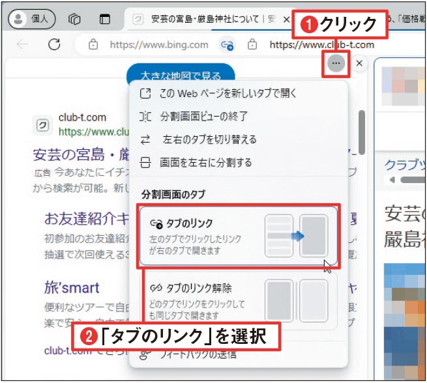
Task: Click クラブツ link in right pane
Action: tap(405, 165)
